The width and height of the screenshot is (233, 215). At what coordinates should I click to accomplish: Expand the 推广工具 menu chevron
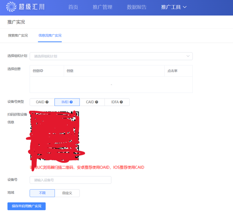coord(184,7)
